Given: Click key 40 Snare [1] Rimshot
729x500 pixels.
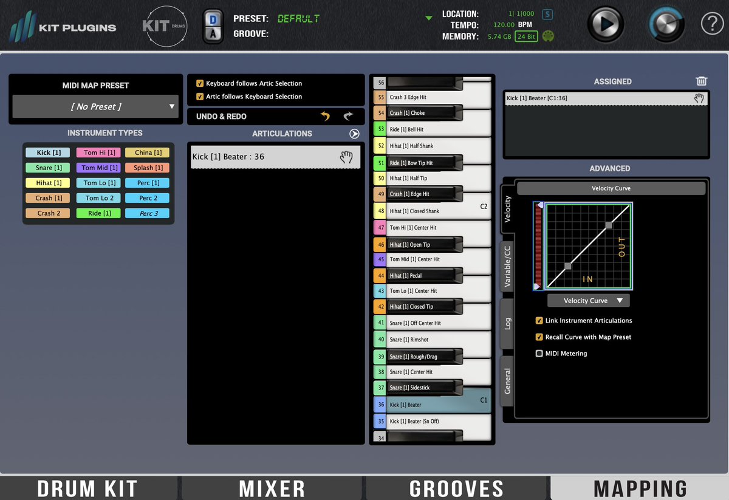Looking at the screenshot, I should (x=432, y=340).
